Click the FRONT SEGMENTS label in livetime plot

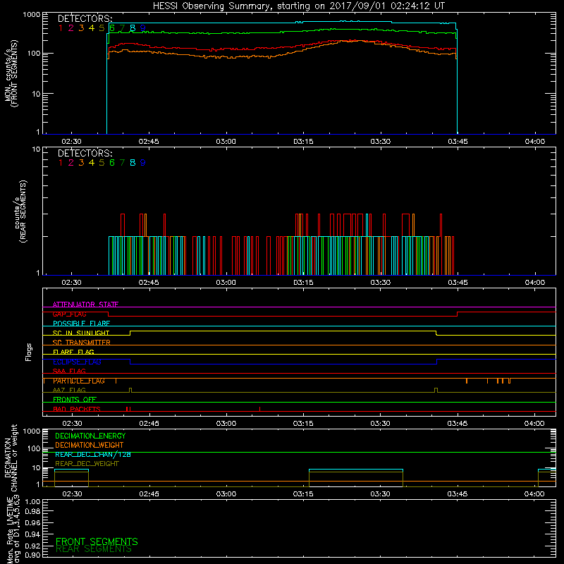(97, 541)
